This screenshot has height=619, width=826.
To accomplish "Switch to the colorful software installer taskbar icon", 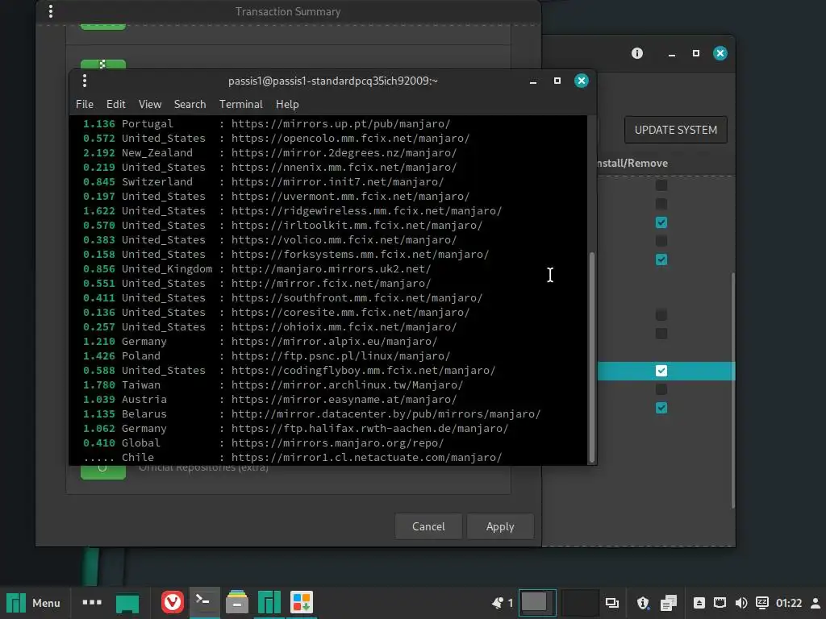I will coord(302,602).
